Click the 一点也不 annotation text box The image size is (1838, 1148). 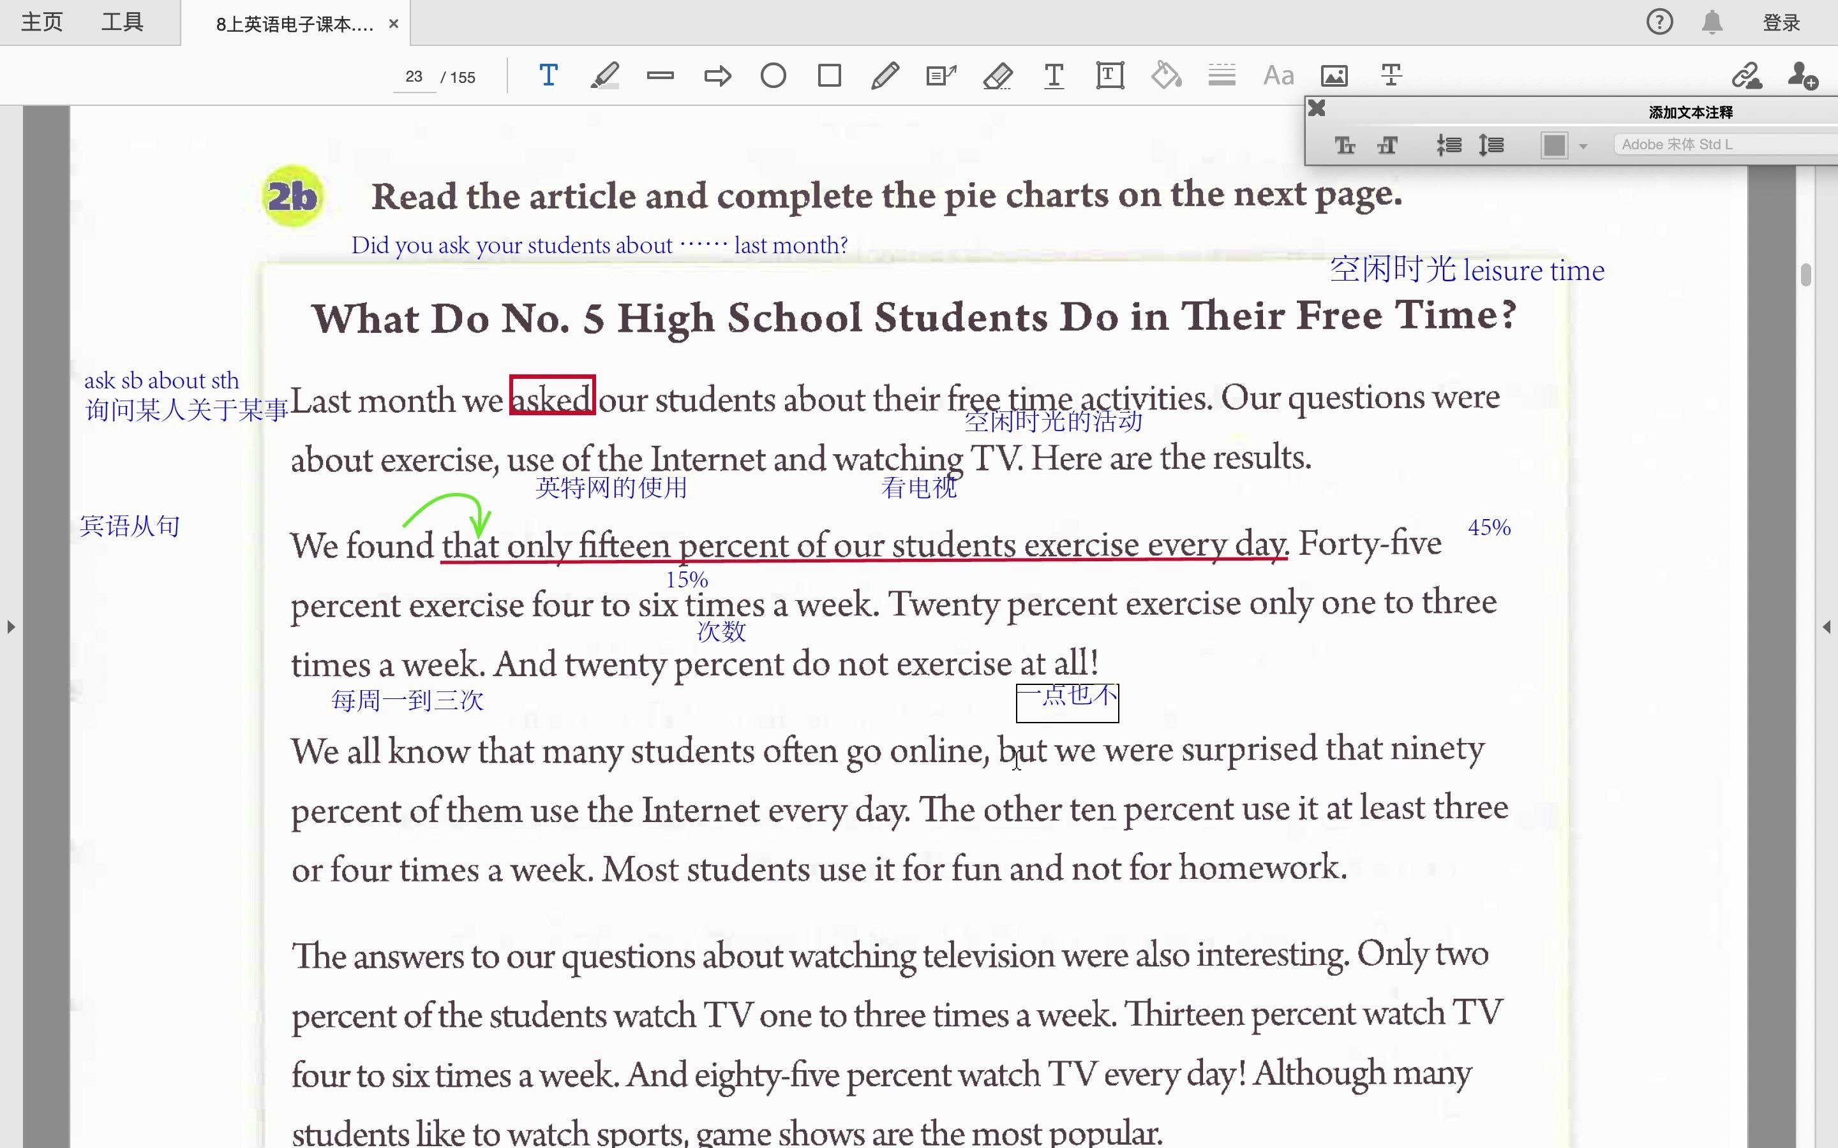coord(1067,702)
